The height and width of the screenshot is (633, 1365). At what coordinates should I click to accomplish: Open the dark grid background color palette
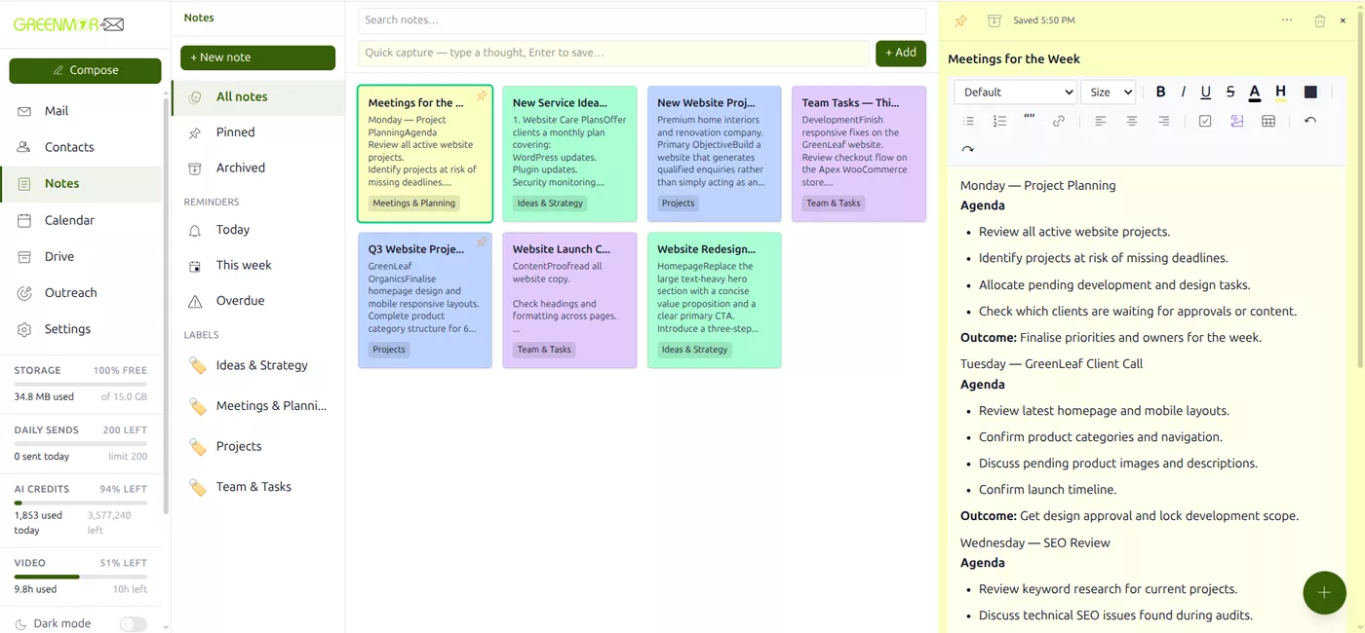coord(1310,92)
